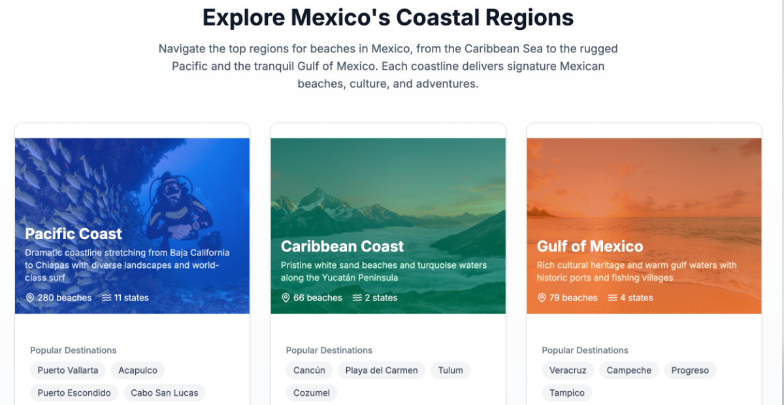The image size is (784, 405).
Task: Click the location pin icon beside 280 beaches
Action: 30,298
